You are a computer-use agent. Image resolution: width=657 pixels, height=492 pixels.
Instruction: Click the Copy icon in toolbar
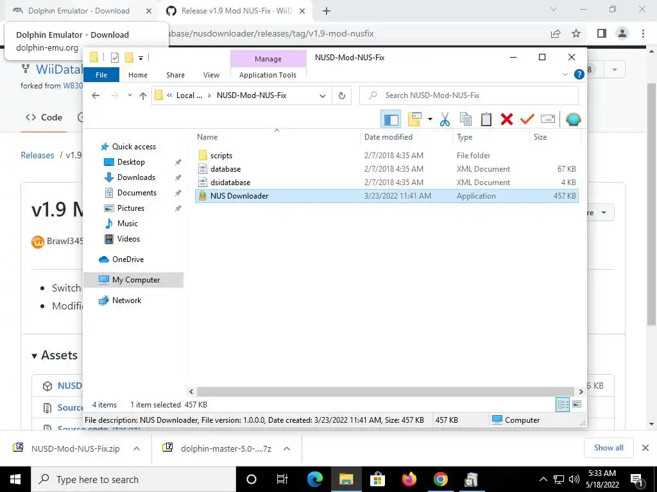pyautogui.click(x=465, y=120)
